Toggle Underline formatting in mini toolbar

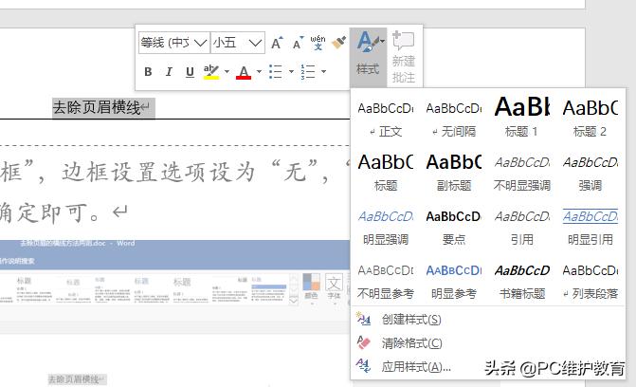click(190, 72)
